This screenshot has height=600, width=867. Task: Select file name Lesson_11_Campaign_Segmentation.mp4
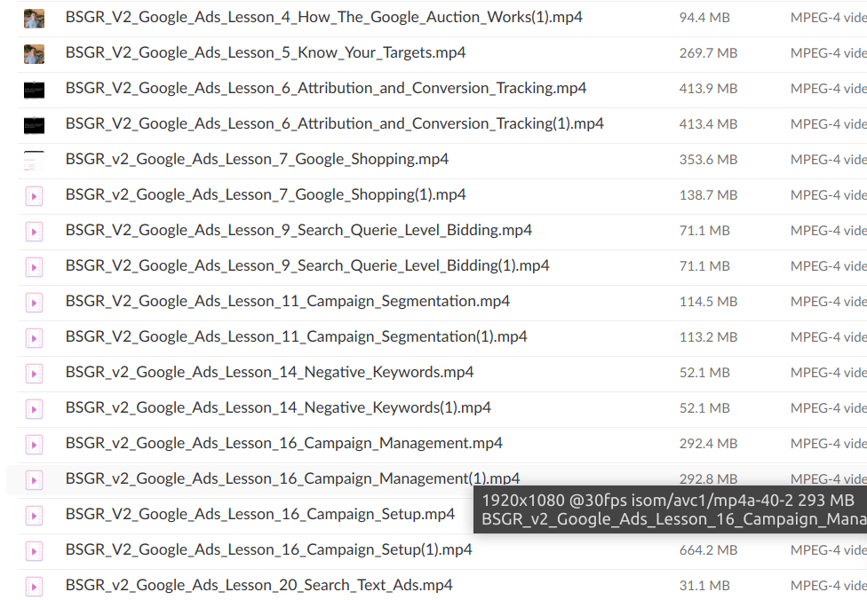pyautogui.click(x=288, y=302)
